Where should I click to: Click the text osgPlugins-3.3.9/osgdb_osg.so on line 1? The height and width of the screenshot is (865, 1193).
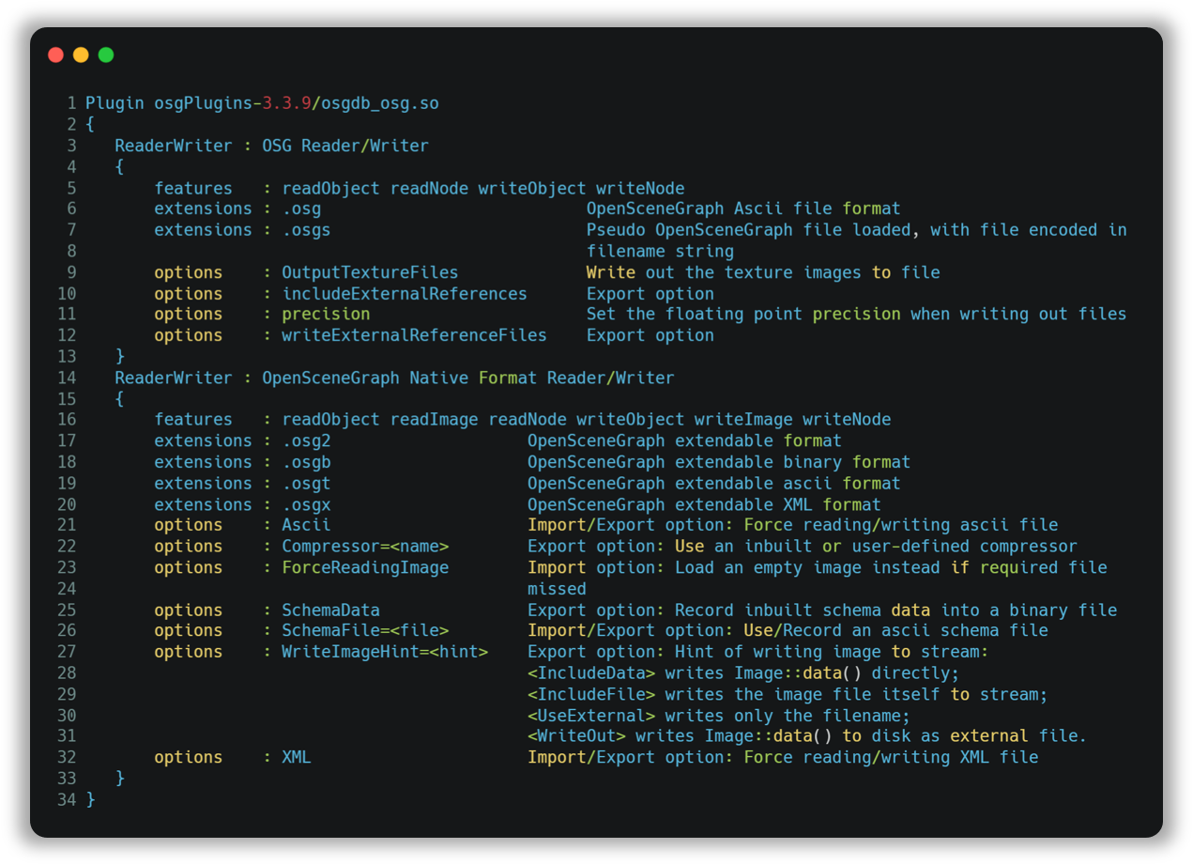297,103
